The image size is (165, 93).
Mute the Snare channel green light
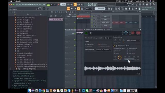click(x=92, y=26)
